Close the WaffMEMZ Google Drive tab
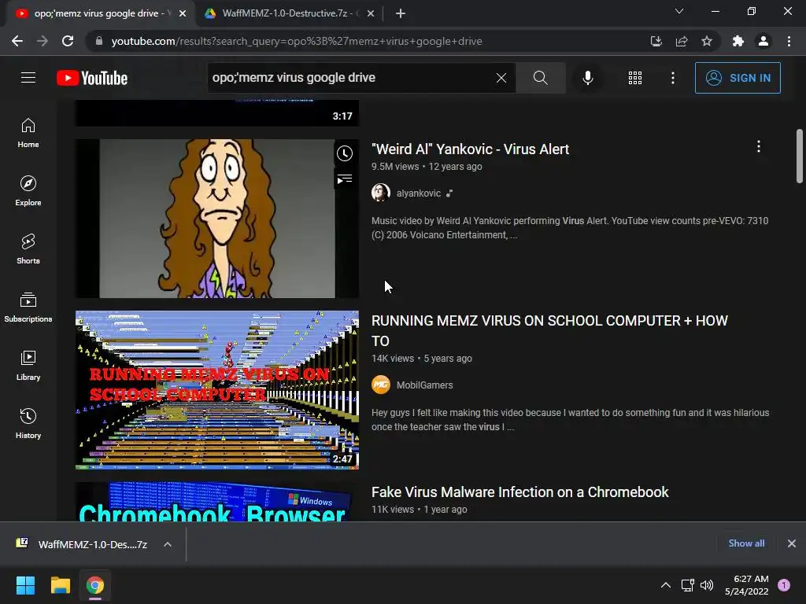 [x=371, y=13]
